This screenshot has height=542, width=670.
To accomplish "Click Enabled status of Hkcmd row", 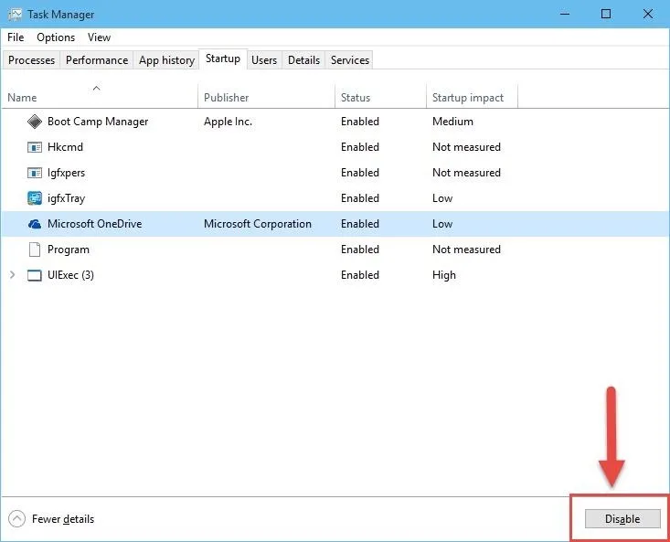I will click(360, 147).
